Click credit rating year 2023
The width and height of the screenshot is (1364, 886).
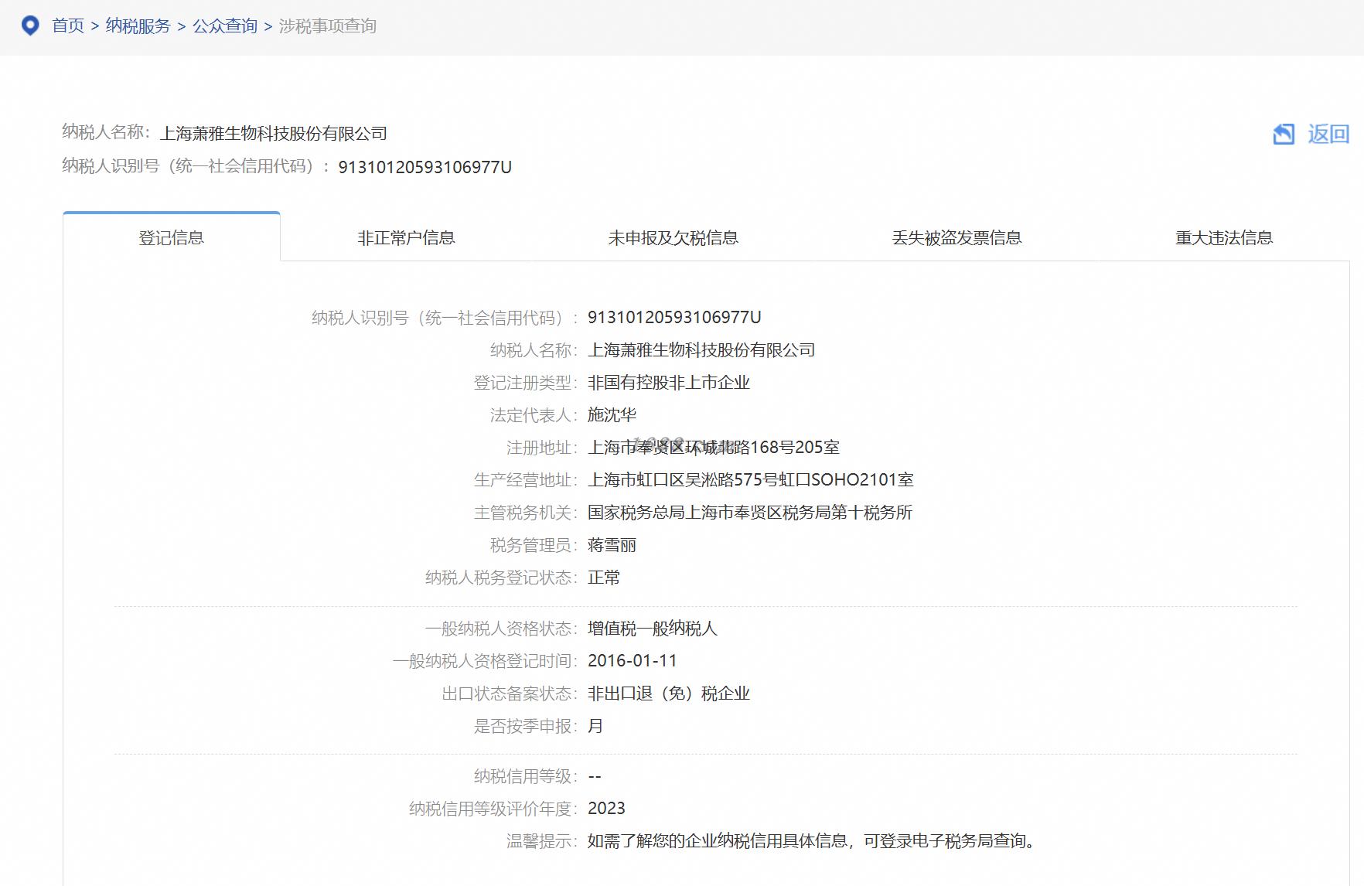tap(606, 809)
